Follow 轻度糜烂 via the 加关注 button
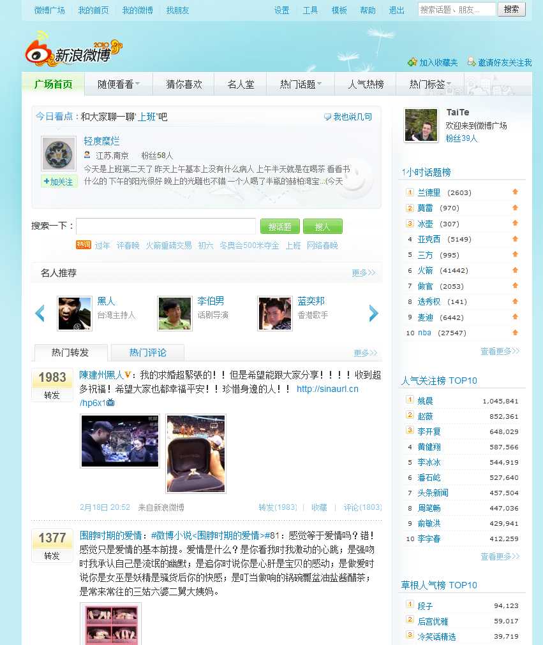 coord(59,182)
